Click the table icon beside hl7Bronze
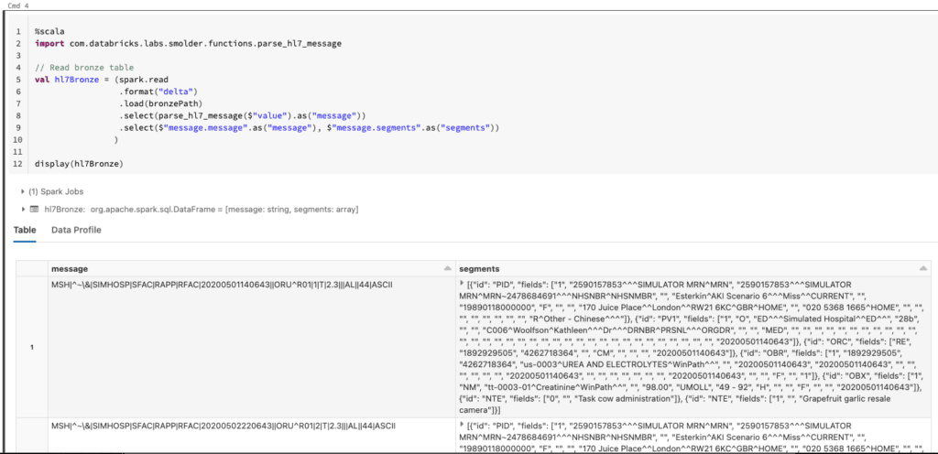 pos(35,210)
